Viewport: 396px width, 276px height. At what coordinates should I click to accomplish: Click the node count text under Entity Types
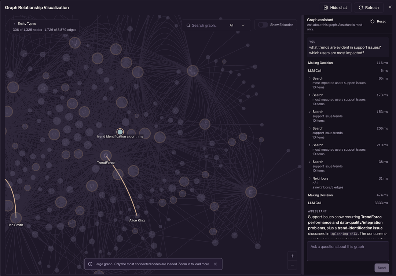point(44,30)
